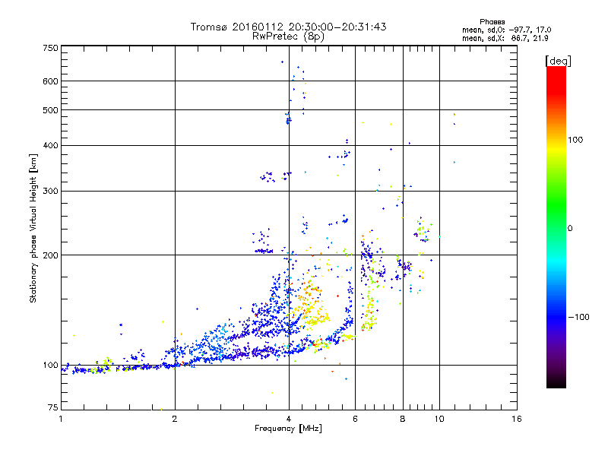This screenshot has height=456, width=608.
Task: Click the '0' colorbar tick label
Action: point(569,229)
